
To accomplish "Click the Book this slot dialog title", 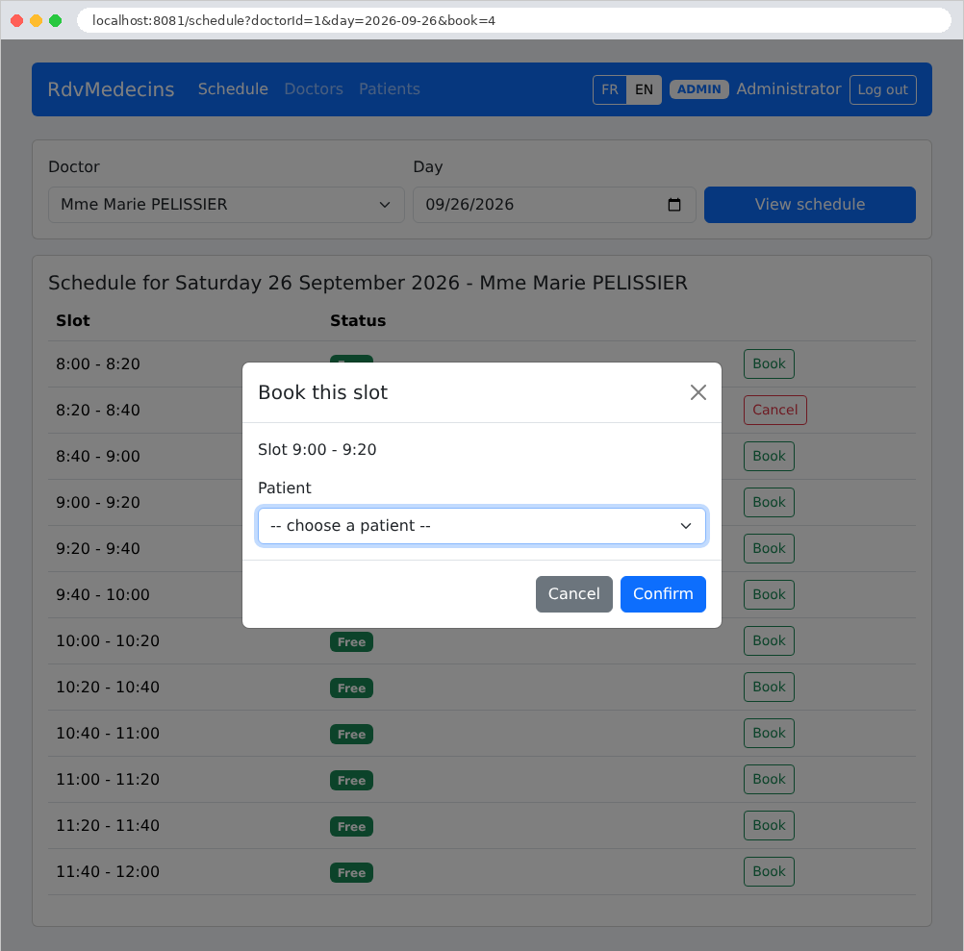I will 322,392.
